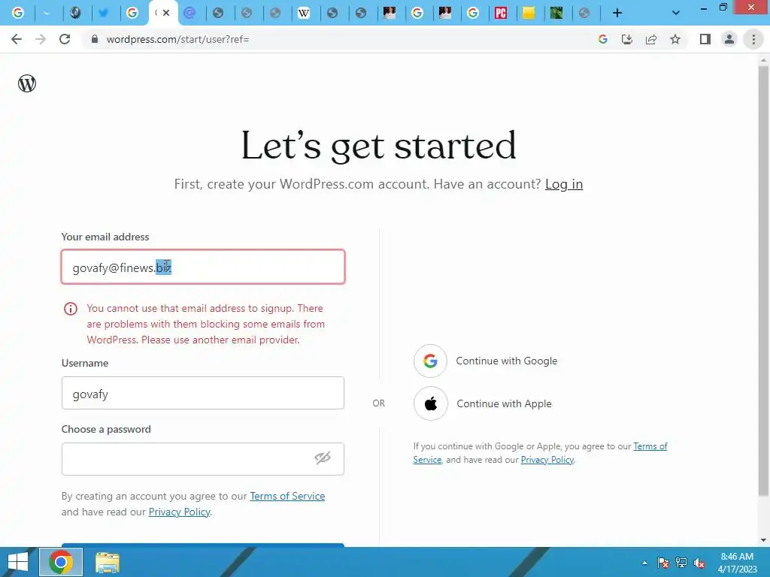The image size is (770, 577).
Task: Click the browser forward arrow
Action: click(x=41, y=39)
